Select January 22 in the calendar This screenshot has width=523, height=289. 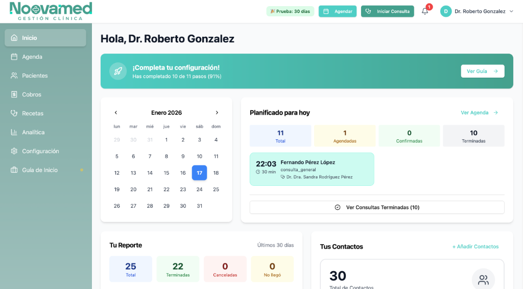coord(167,189)
